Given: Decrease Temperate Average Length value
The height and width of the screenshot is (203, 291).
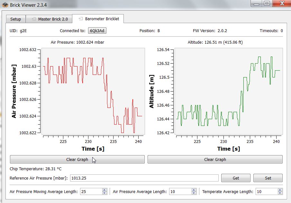Looking at the screenshot, I should pos(280,193).
